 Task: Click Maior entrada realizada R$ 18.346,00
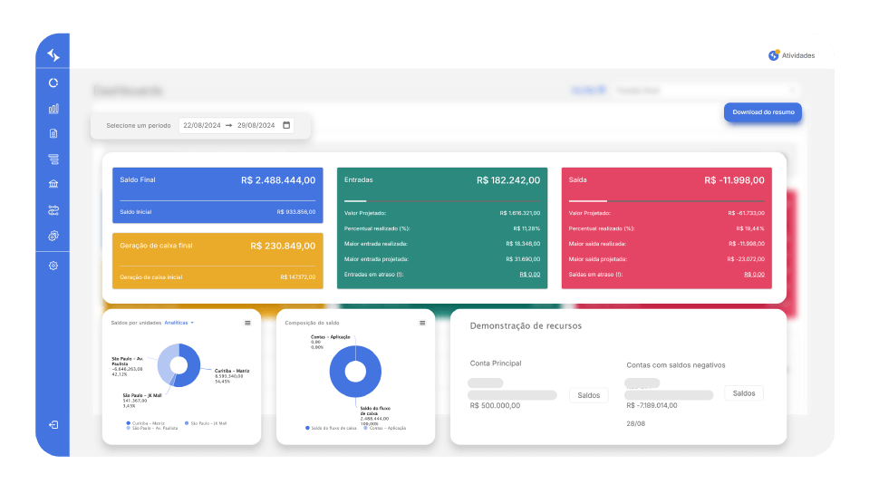click(x=523, y=244)
